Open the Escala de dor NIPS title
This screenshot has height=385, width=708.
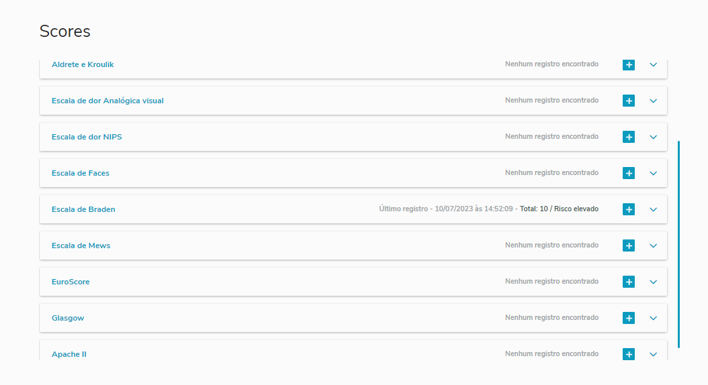pos(87,137)
